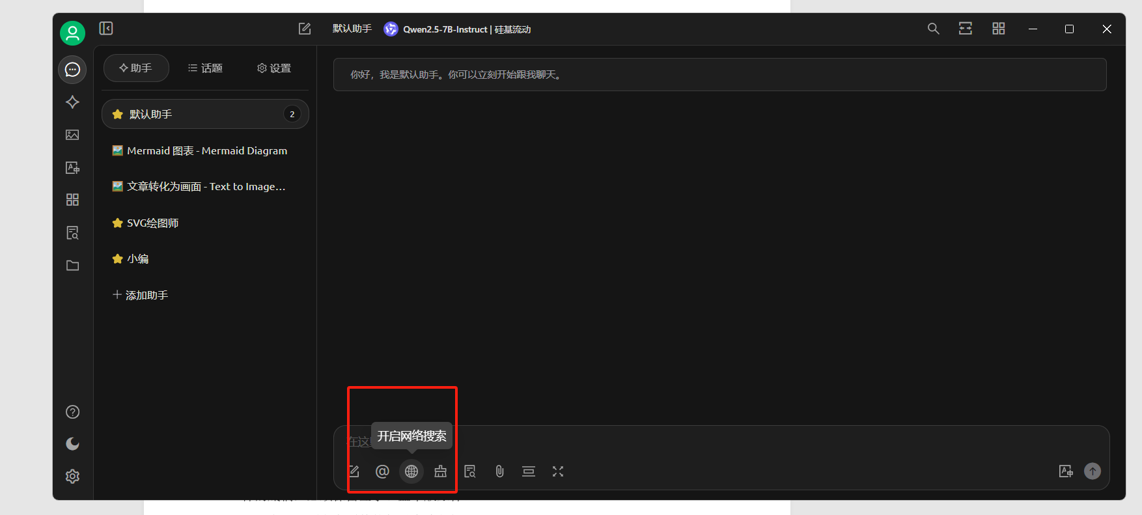Toggle narrow chat width mode icon

pos(966,29)
